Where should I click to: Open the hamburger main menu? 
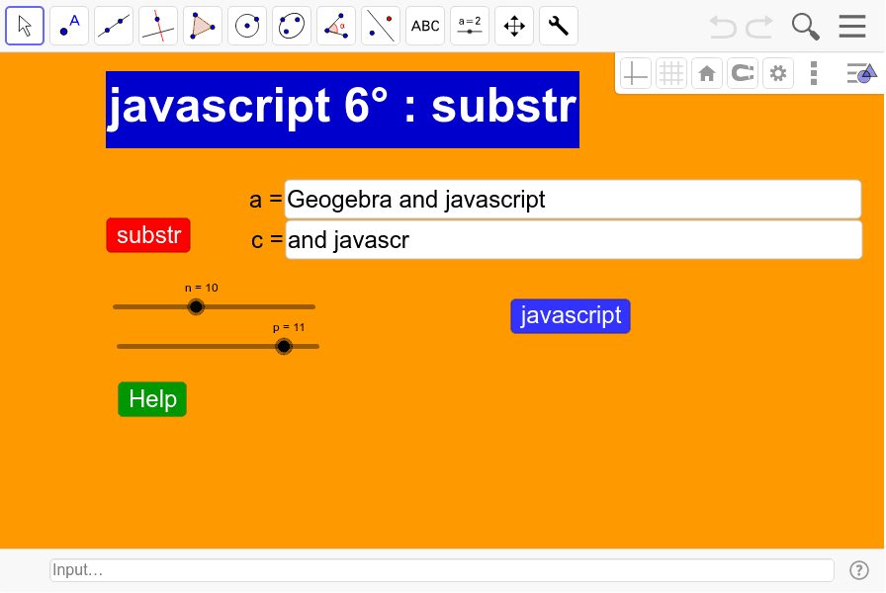click(852, 27)
